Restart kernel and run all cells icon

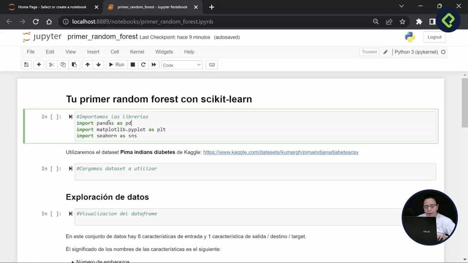tap(154, 64)
